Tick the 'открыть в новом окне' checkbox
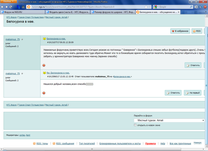The image size is (208, 151). [135, 125]
